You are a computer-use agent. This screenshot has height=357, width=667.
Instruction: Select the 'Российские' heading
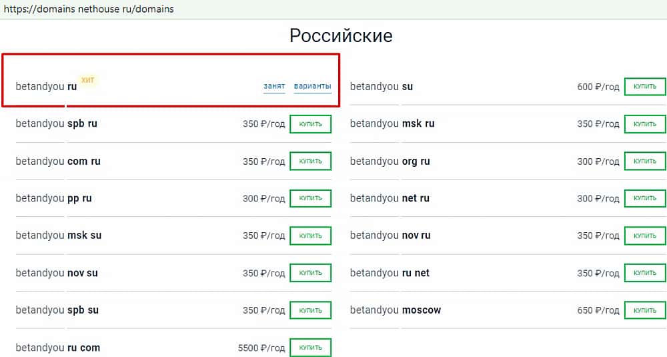coord(341,35)
